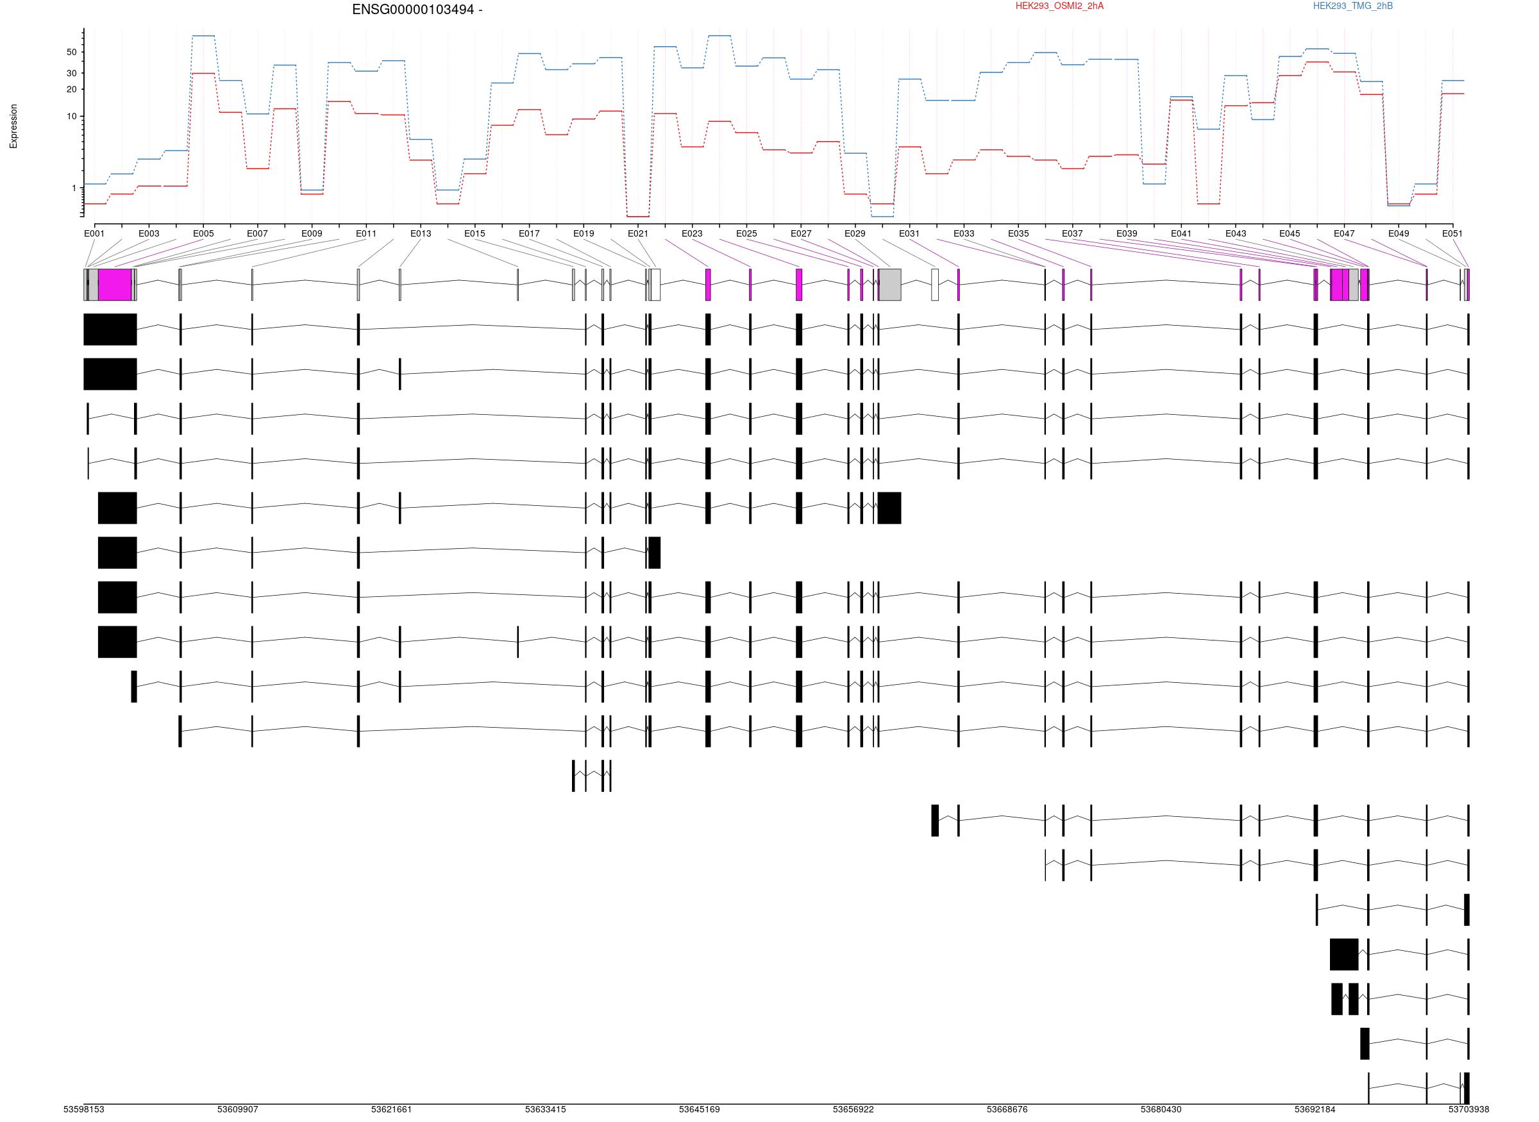Click genomic coordinate 53668676
Viewport: 1539px width, 1122px height.
[1007, 1110]
